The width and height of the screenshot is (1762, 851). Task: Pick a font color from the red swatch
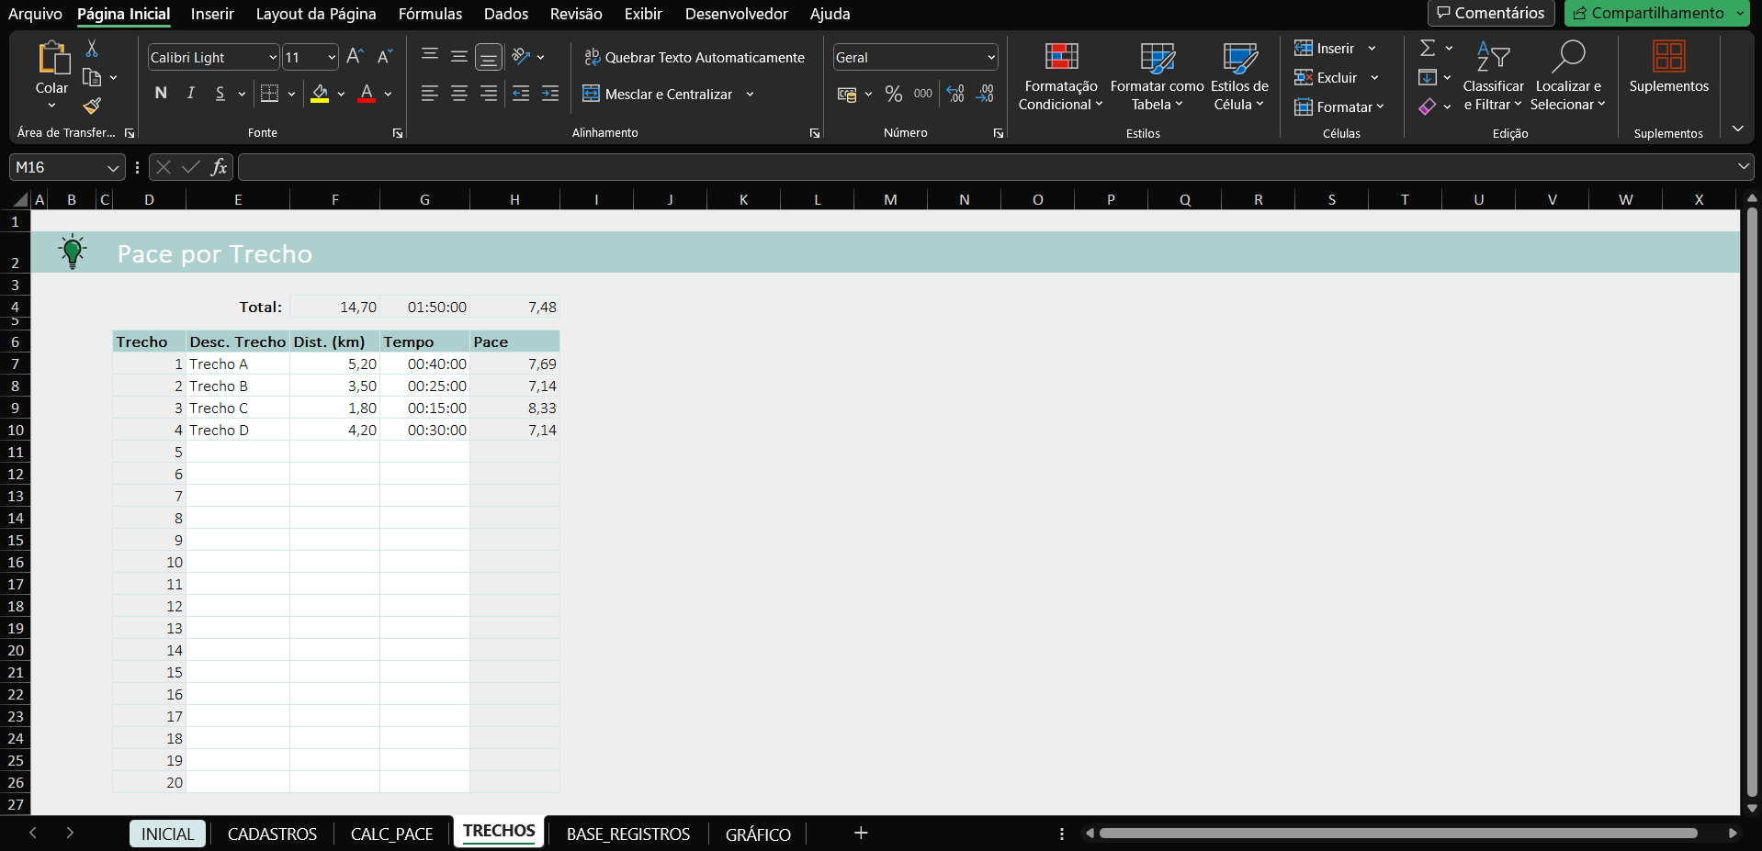coord(366,94)
